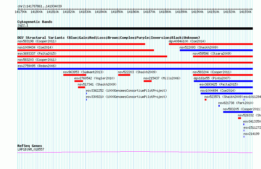Click the nsv459596 (Itsara2009) label
Image resolution: width=261 pixels, height=169 pixels.
pyautogui.click(x=212, y=53)
